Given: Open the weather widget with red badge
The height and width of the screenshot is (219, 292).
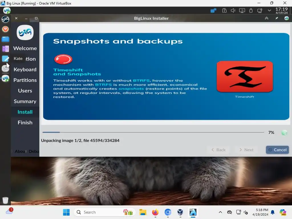Looking at the screenshot, I should pyautogui.click(x=9, y=212).
